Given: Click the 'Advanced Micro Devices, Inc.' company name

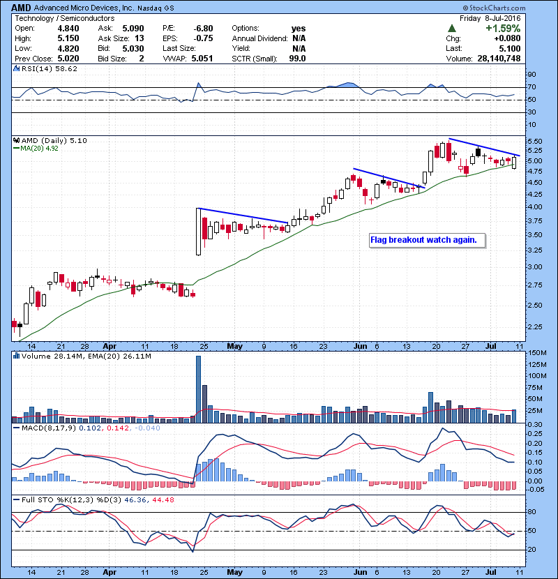Looking at the screenshot, I should pos(84,8).
